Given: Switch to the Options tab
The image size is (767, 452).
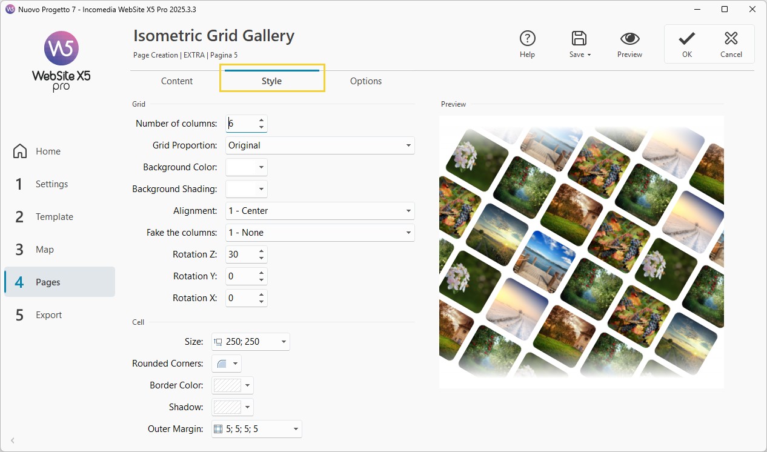Looking at the screenshot, I should (366, 81).
